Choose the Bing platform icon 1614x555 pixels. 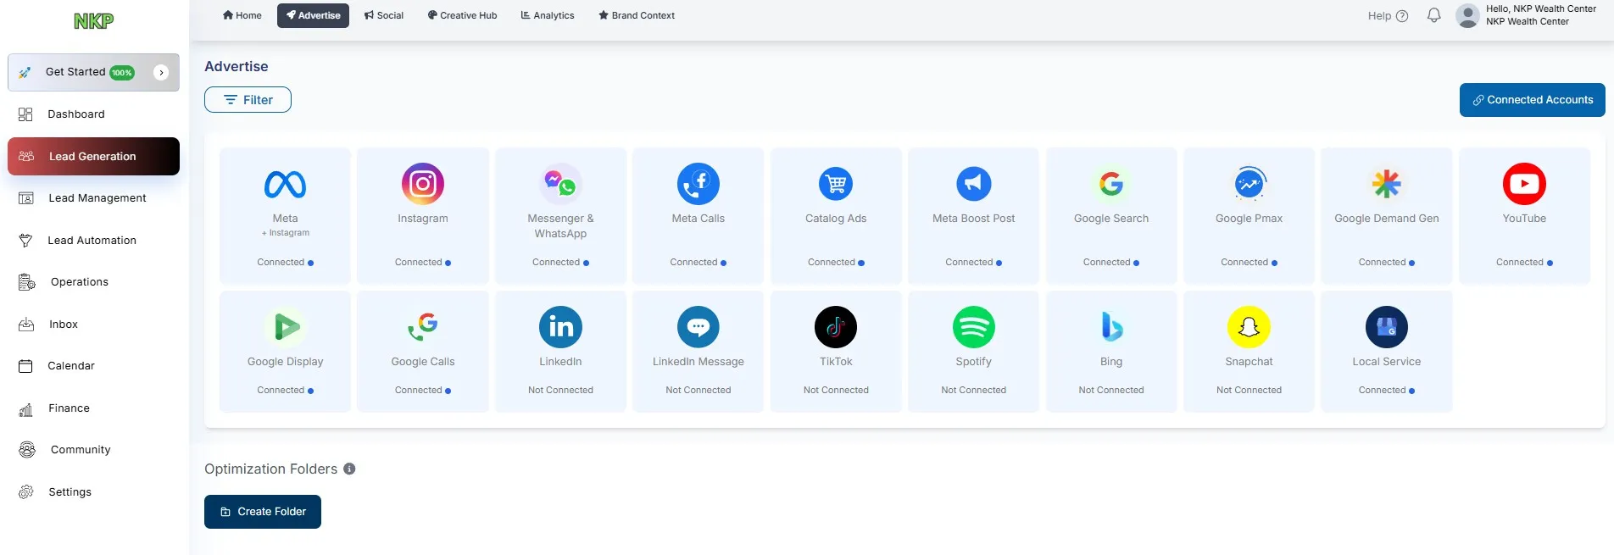(x=1111, y=327)
